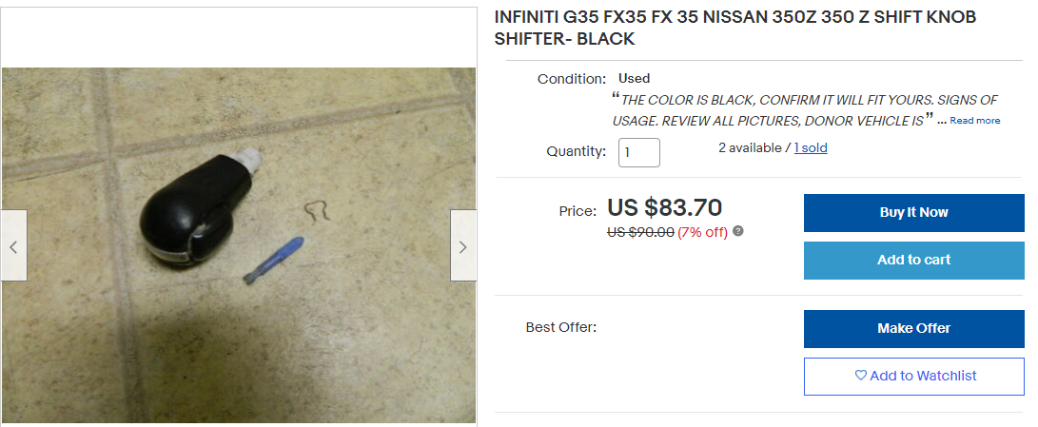Focus the Quantity input box
Screen dimensions: 1038x427
click(x=638, y=152)
